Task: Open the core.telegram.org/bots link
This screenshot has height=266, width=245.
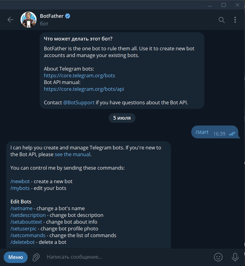Action: 79,75
